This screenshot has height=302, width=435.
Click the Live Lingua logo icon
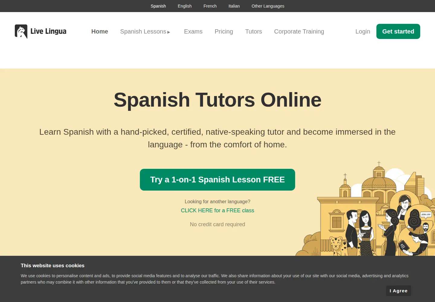click(21, 31)
